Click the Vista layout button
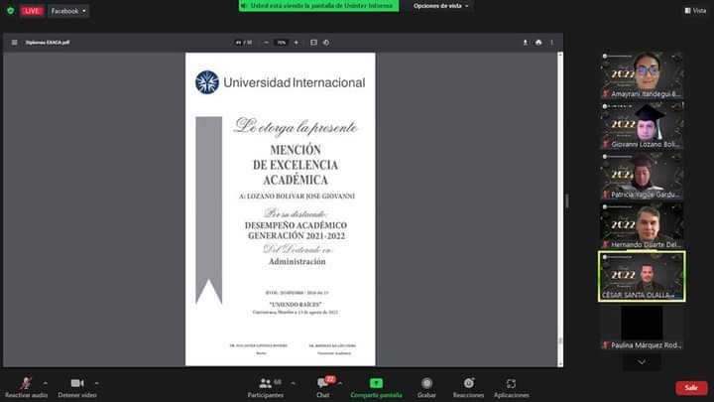 tap(695, 11)
